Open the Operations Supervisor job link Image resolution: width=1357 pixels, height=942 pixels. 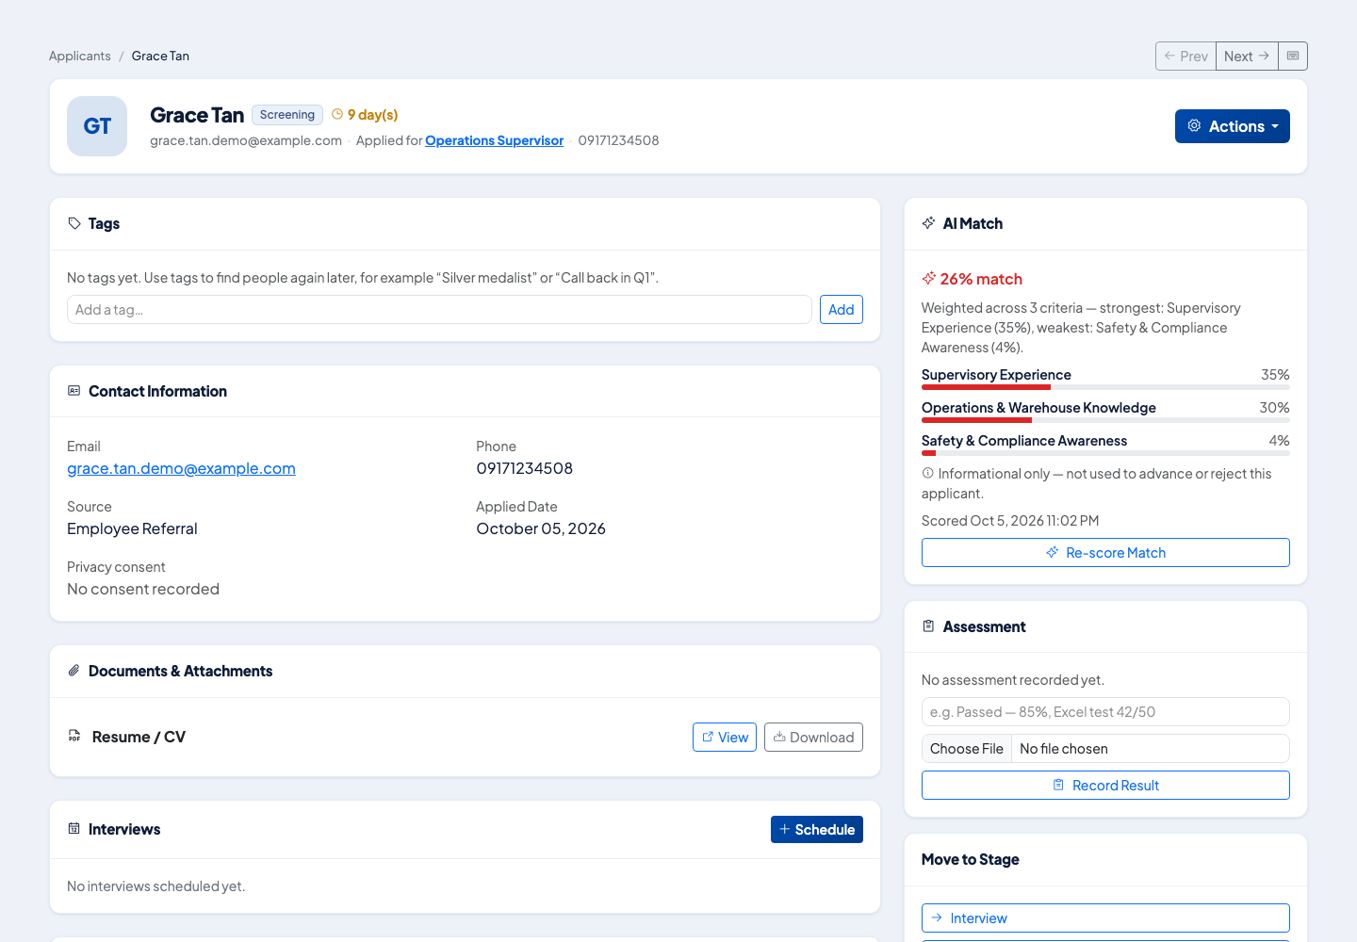[x=495, y=140]
